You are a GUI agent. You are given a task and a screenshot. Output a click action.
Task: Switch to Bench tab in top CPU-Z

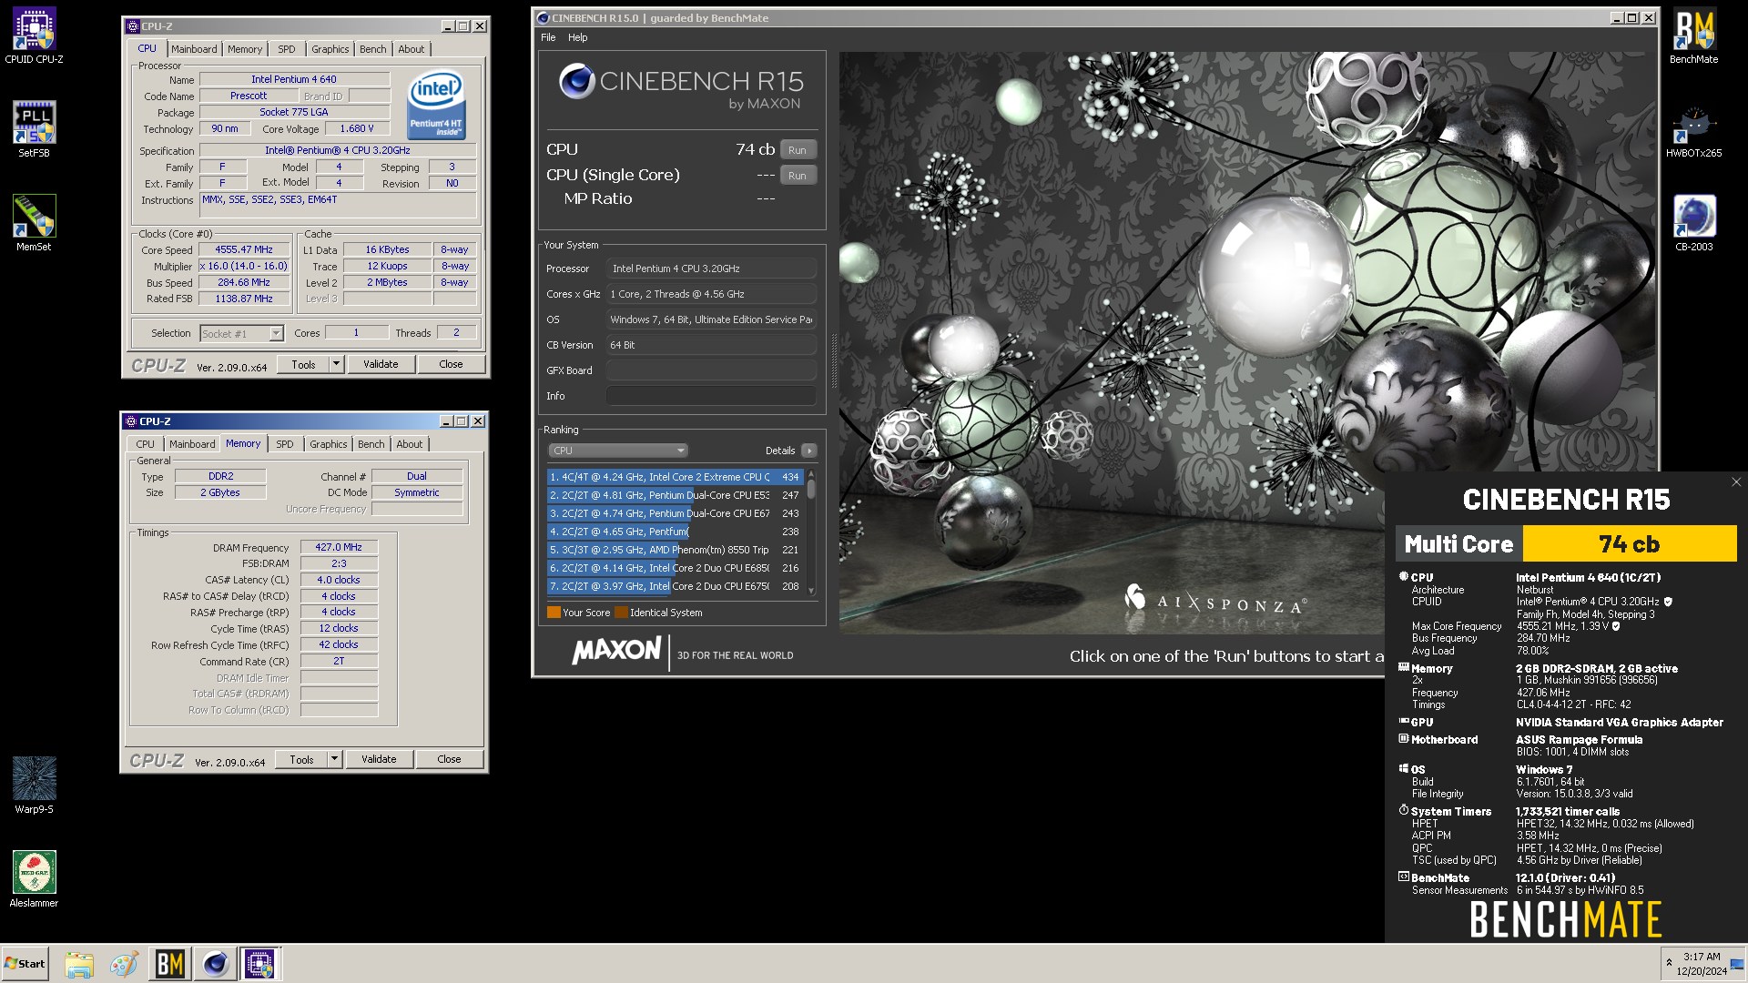[373, 49]
